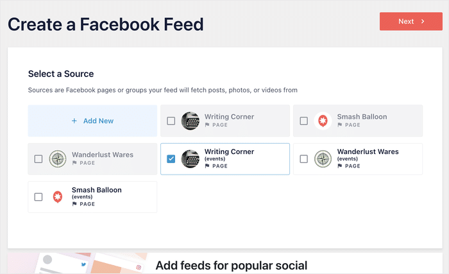Check the grayed Smash Balloon page checkbox
Image resolution: width=449 pixels, height=274 pixels.
pyautogui.click(x=304, y=121)
